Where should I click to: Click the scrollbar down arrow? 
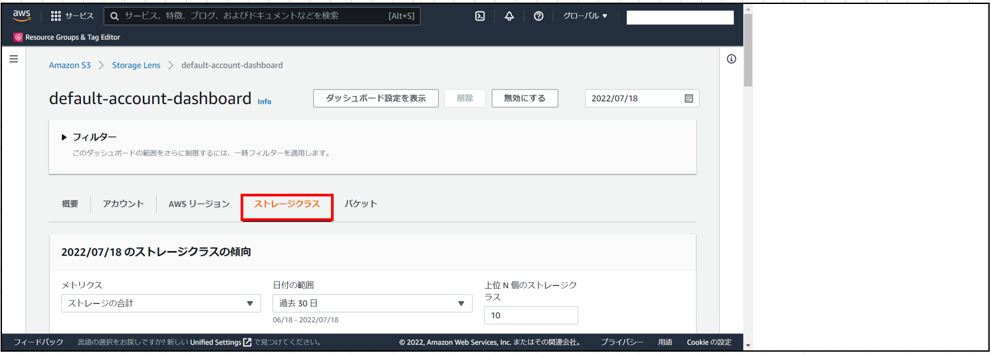pyautogui.click(x=748, y=345)
